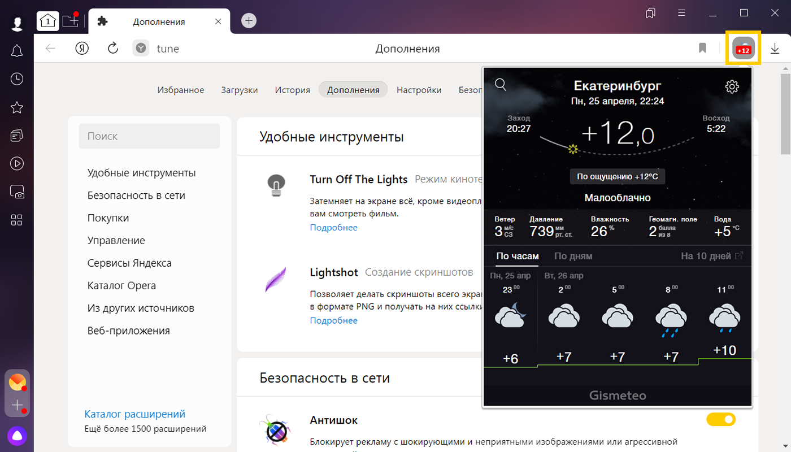
Task: Switch to Загрузки tab
Action: (x=240, y=90)
